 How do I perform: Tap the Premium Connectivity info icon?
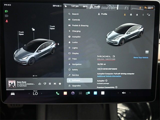tap(116, 87)
